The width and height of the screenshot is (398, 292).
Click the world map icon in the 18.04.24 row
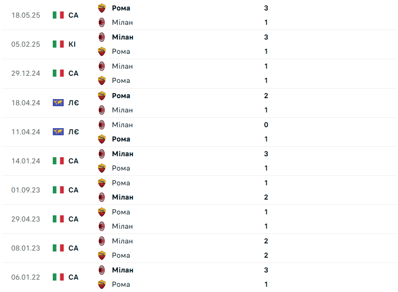pyautogui.click(x=58, y=102)
